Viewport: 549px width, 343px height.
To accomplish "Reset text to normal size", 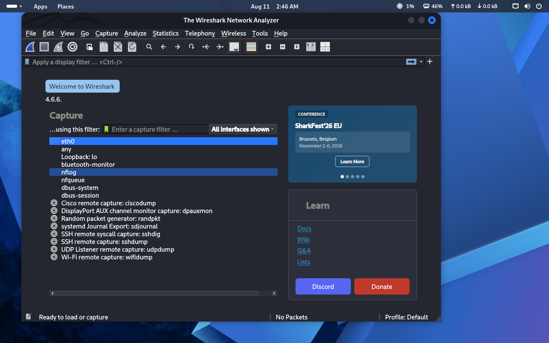I will coord(297,47).
